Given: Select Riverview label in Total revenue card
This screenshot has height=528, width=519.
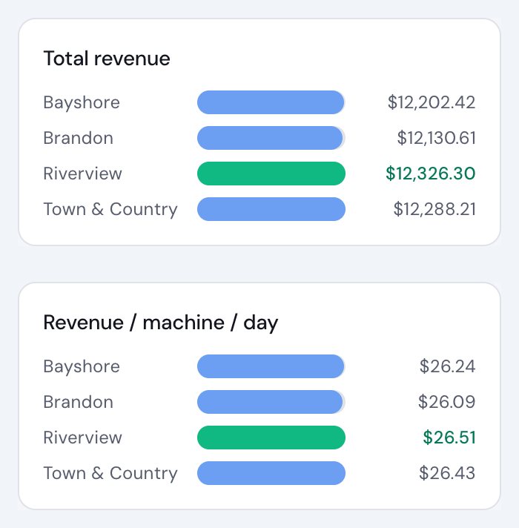Looking at the screenshot, I should click(82, 174).
